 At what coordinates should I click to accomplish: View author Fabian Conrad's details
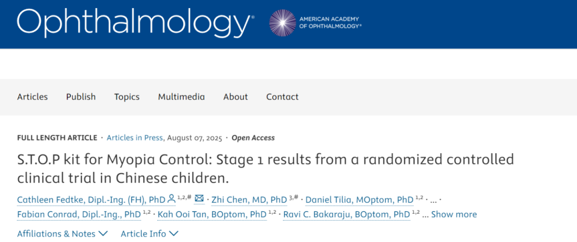[79, 214]
